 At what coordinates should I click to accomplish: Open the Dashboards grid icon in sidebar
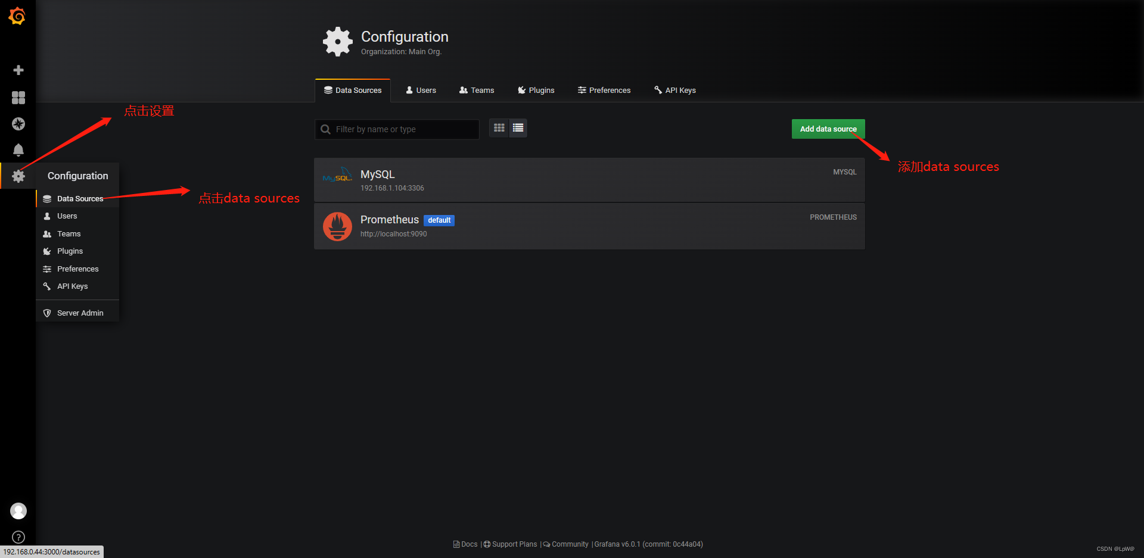point(18,98)
